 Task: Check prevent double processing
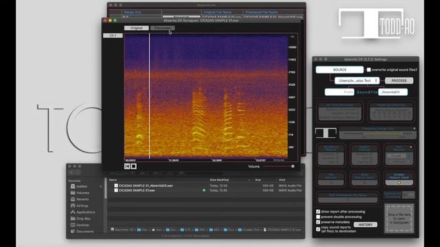[x=318, y=217]
